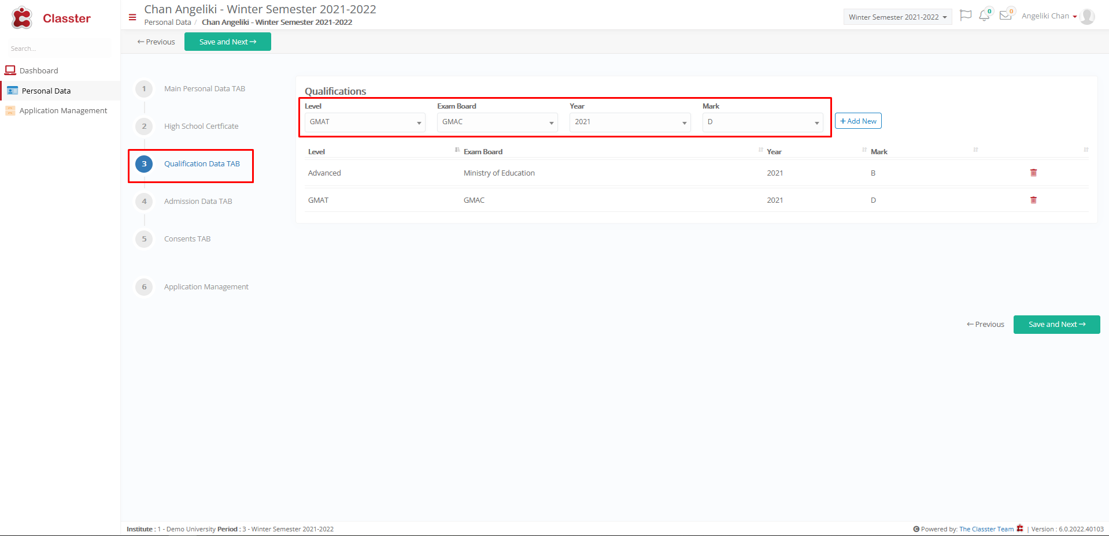Click the bottom Save and Next button

pyautogui.click(x=1057, y=324)
